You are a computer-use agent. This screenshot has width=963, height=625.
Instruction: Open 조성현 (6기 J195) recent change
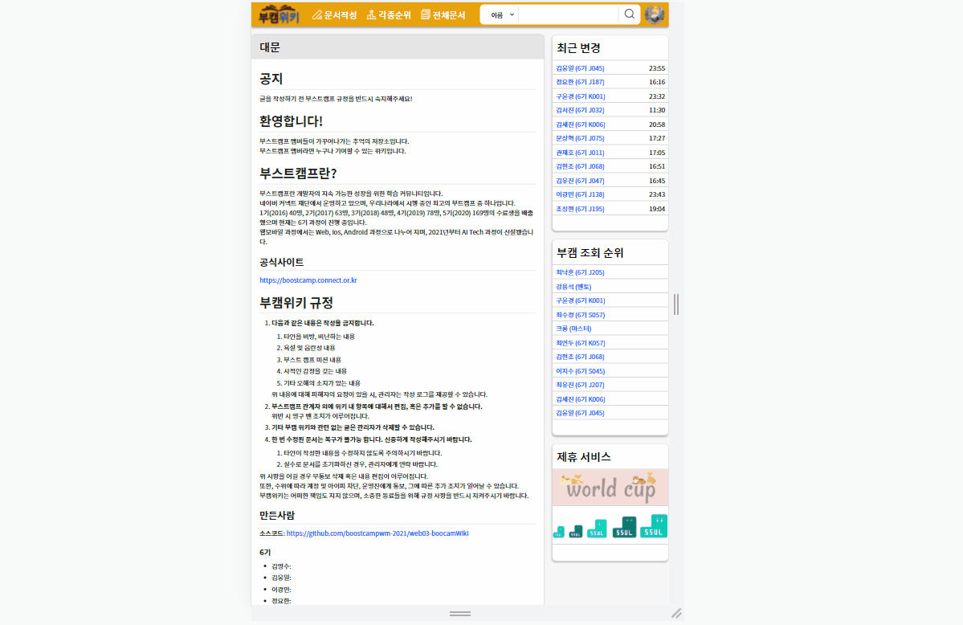click(580, 209)
